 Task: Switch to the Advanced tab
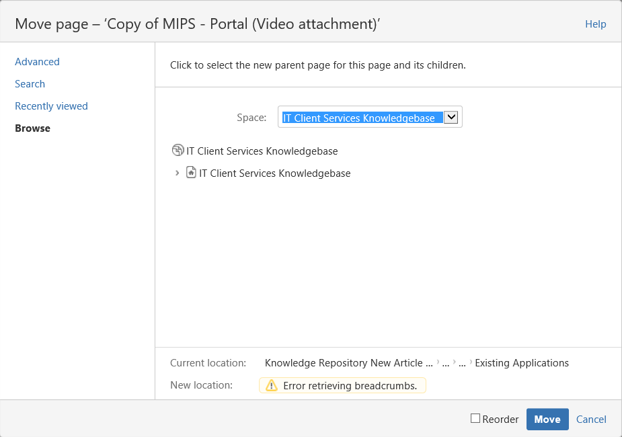point(37,62)
